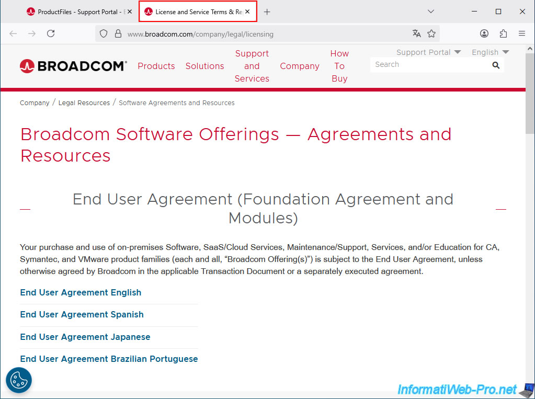
Task: Open the Products menu item
Action: [156, 66]
